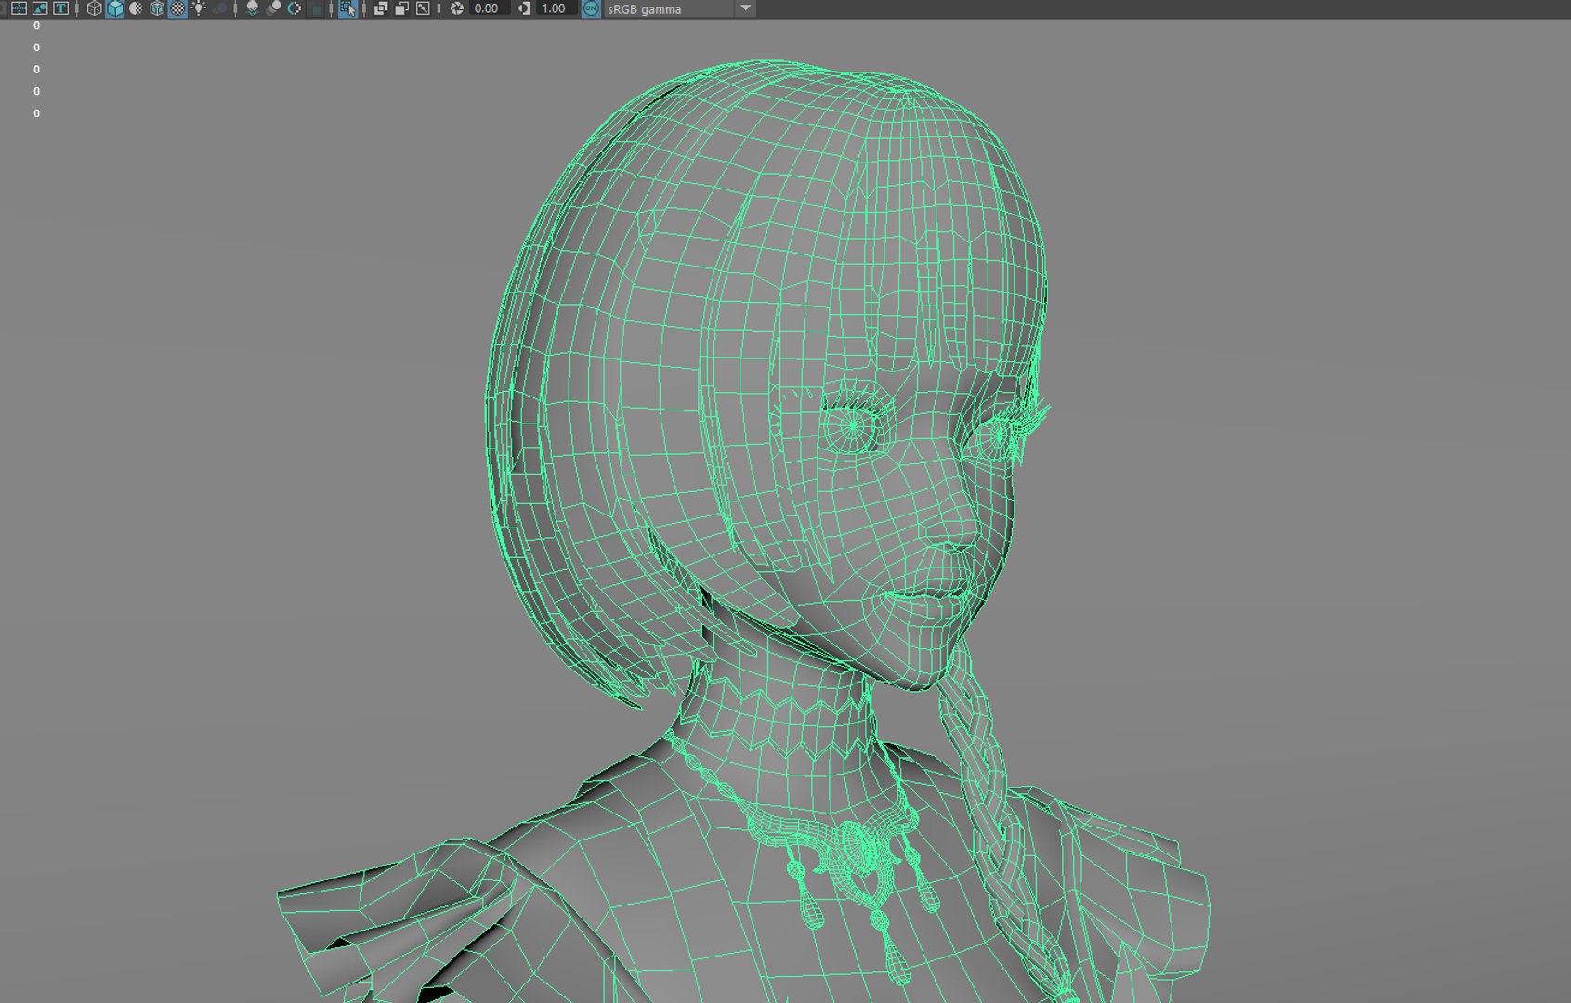Click the Gamma reset icon

(524, 8)
